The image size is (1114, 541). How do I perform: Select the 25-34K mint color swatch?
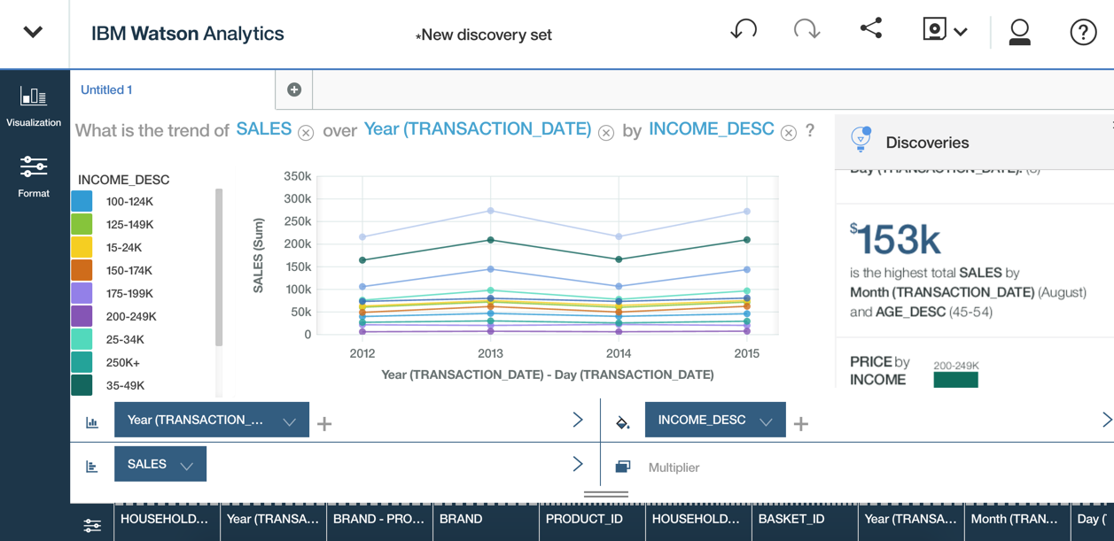click(82, 339)
